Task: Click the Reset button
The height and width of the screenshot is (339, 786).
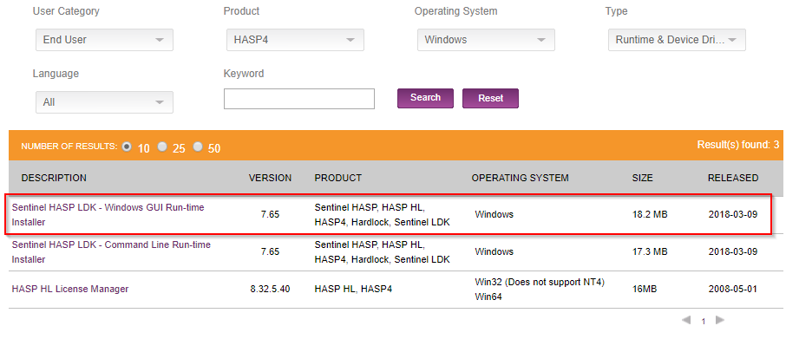Action: pyautogui.click(x=490, y=98)
